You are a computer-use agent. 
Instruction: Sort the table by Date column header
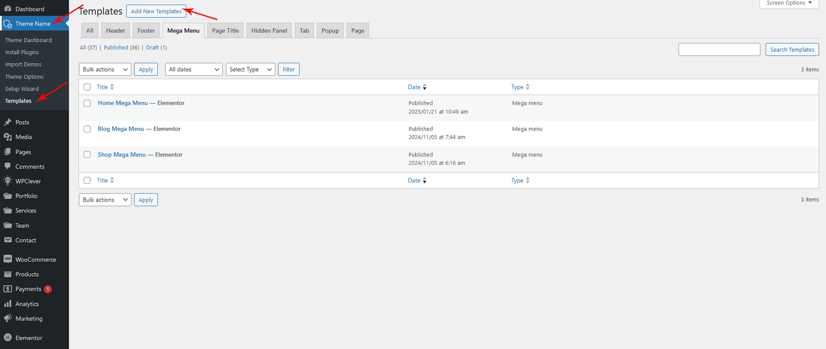(414, 87)
